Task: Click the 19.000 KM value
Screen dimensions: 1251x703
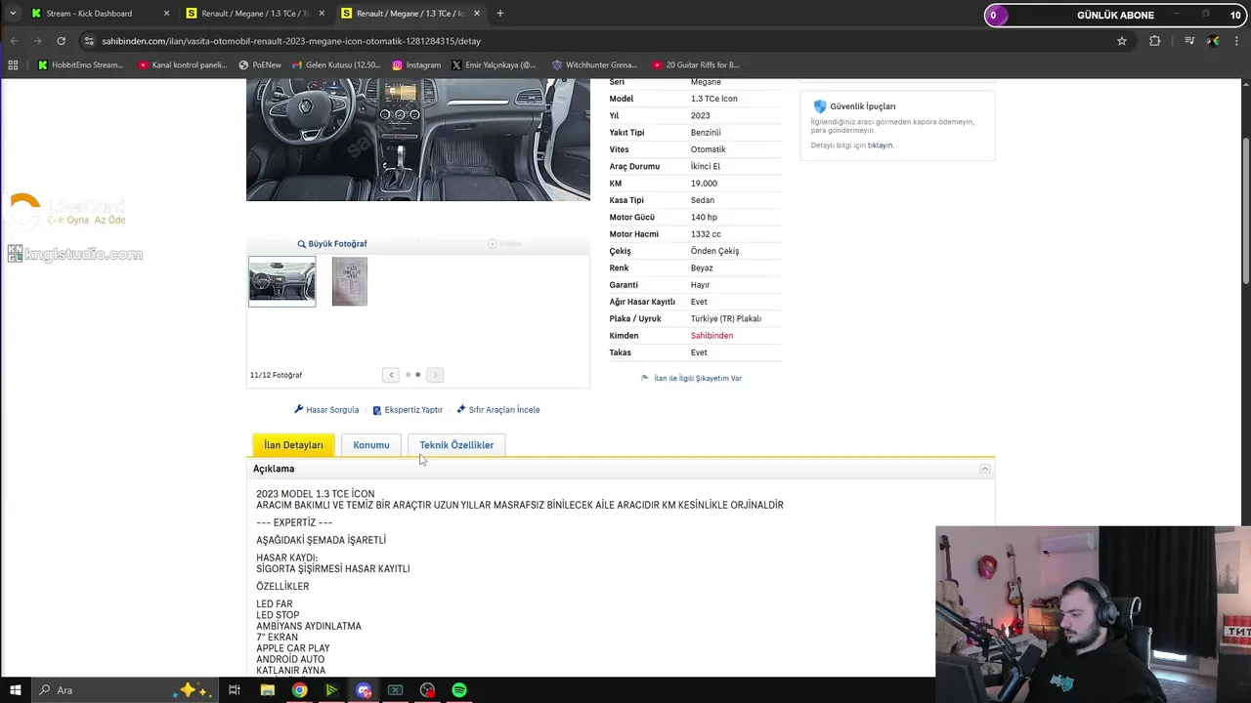Action: click(x=704, y=184)
